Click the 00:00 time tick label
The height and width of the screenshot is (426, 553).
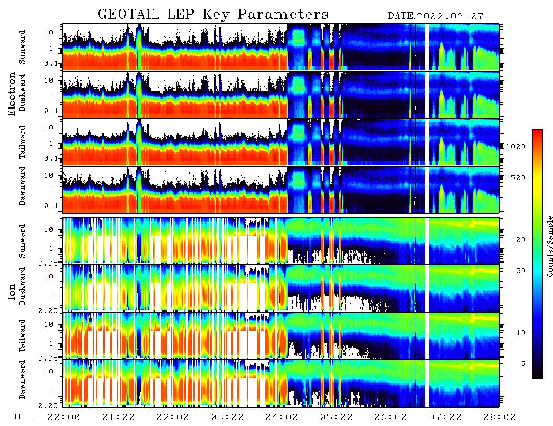pos(64,418)
